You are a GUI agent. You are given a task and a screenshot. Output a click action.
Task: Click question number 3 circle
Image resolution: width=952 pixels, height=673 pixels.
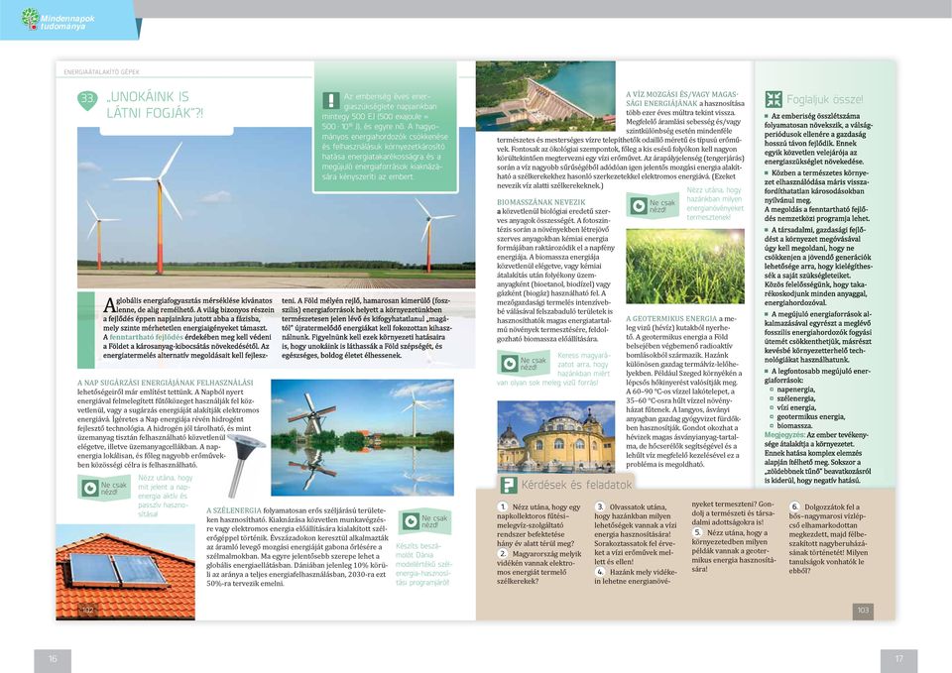click(x=600, y=506)
